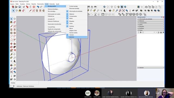174x98 pixels.
Task: Pick the Move tool in left toolbar
Action: click(x=11, y=44)
